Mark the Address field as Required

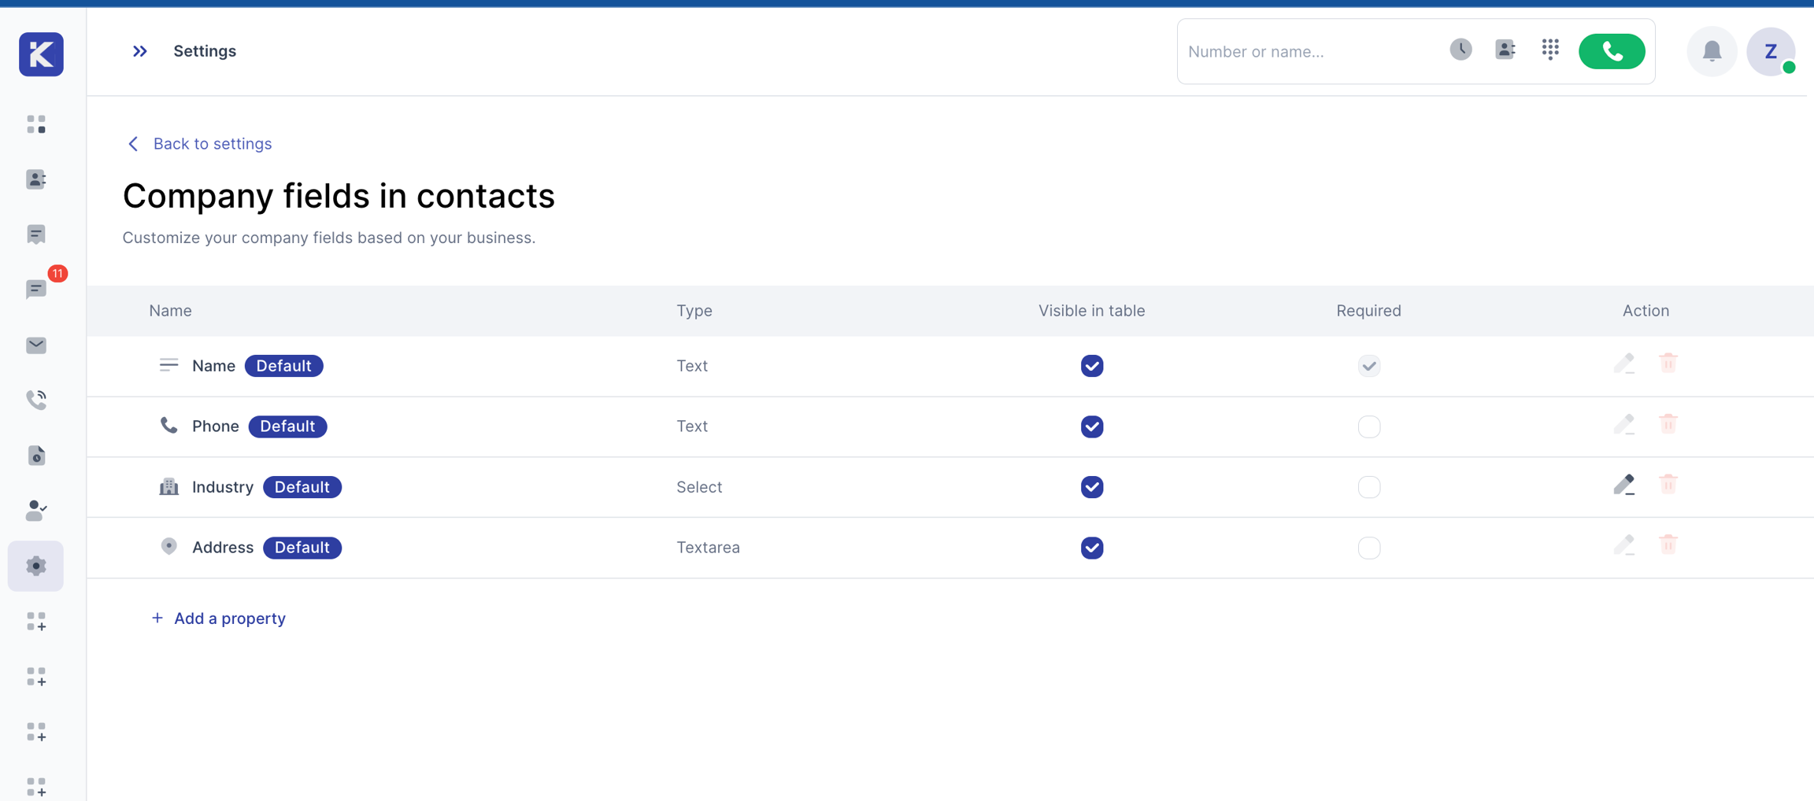coord(1368,548)
